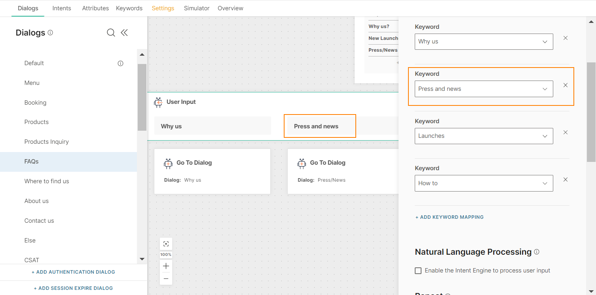The width and height of the screenshot is (596, 295).
Task: Click the search icon in Dialogs panel
Action: pos(111,33)
